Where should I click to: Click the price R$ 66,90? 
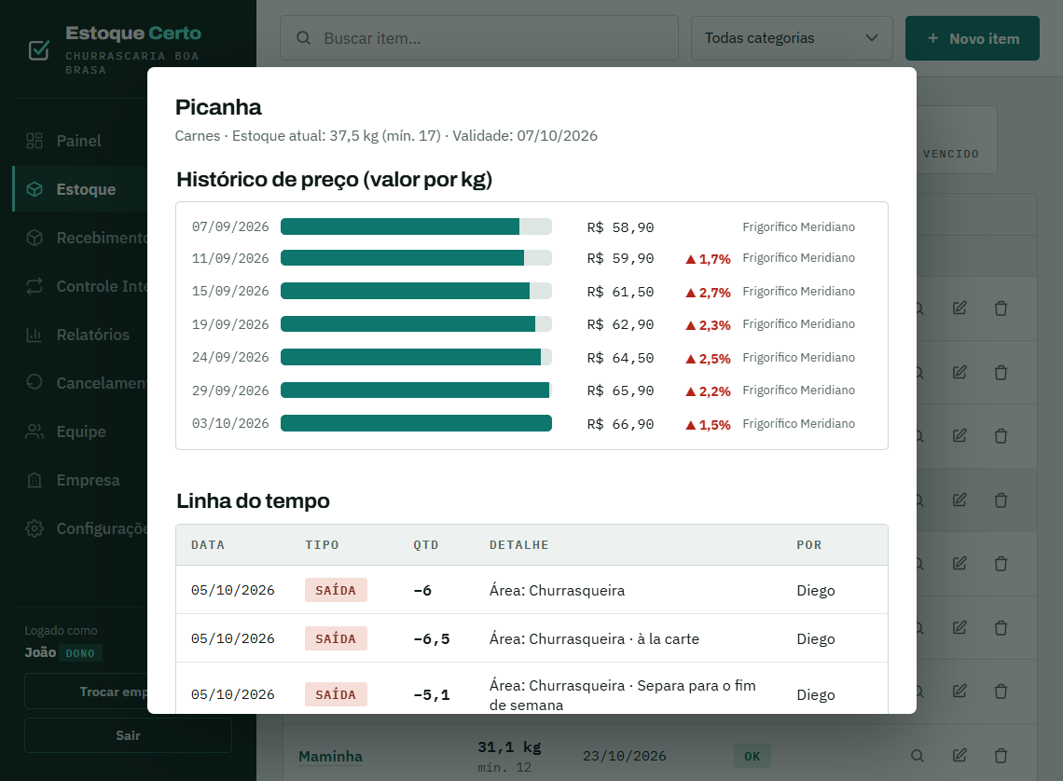[620, 424]
